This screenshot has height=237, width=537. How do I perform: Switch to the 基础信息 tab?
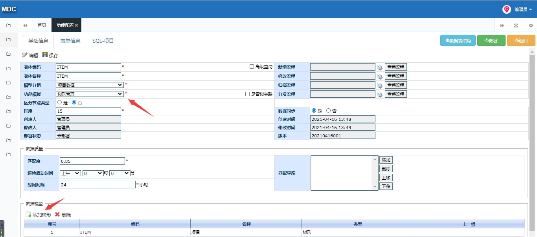click(39, 41)
